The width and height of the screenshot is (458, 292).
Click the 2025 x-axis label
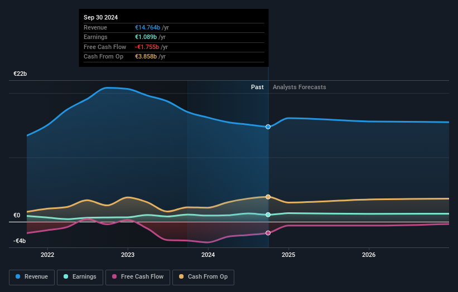tap(288, 255)
